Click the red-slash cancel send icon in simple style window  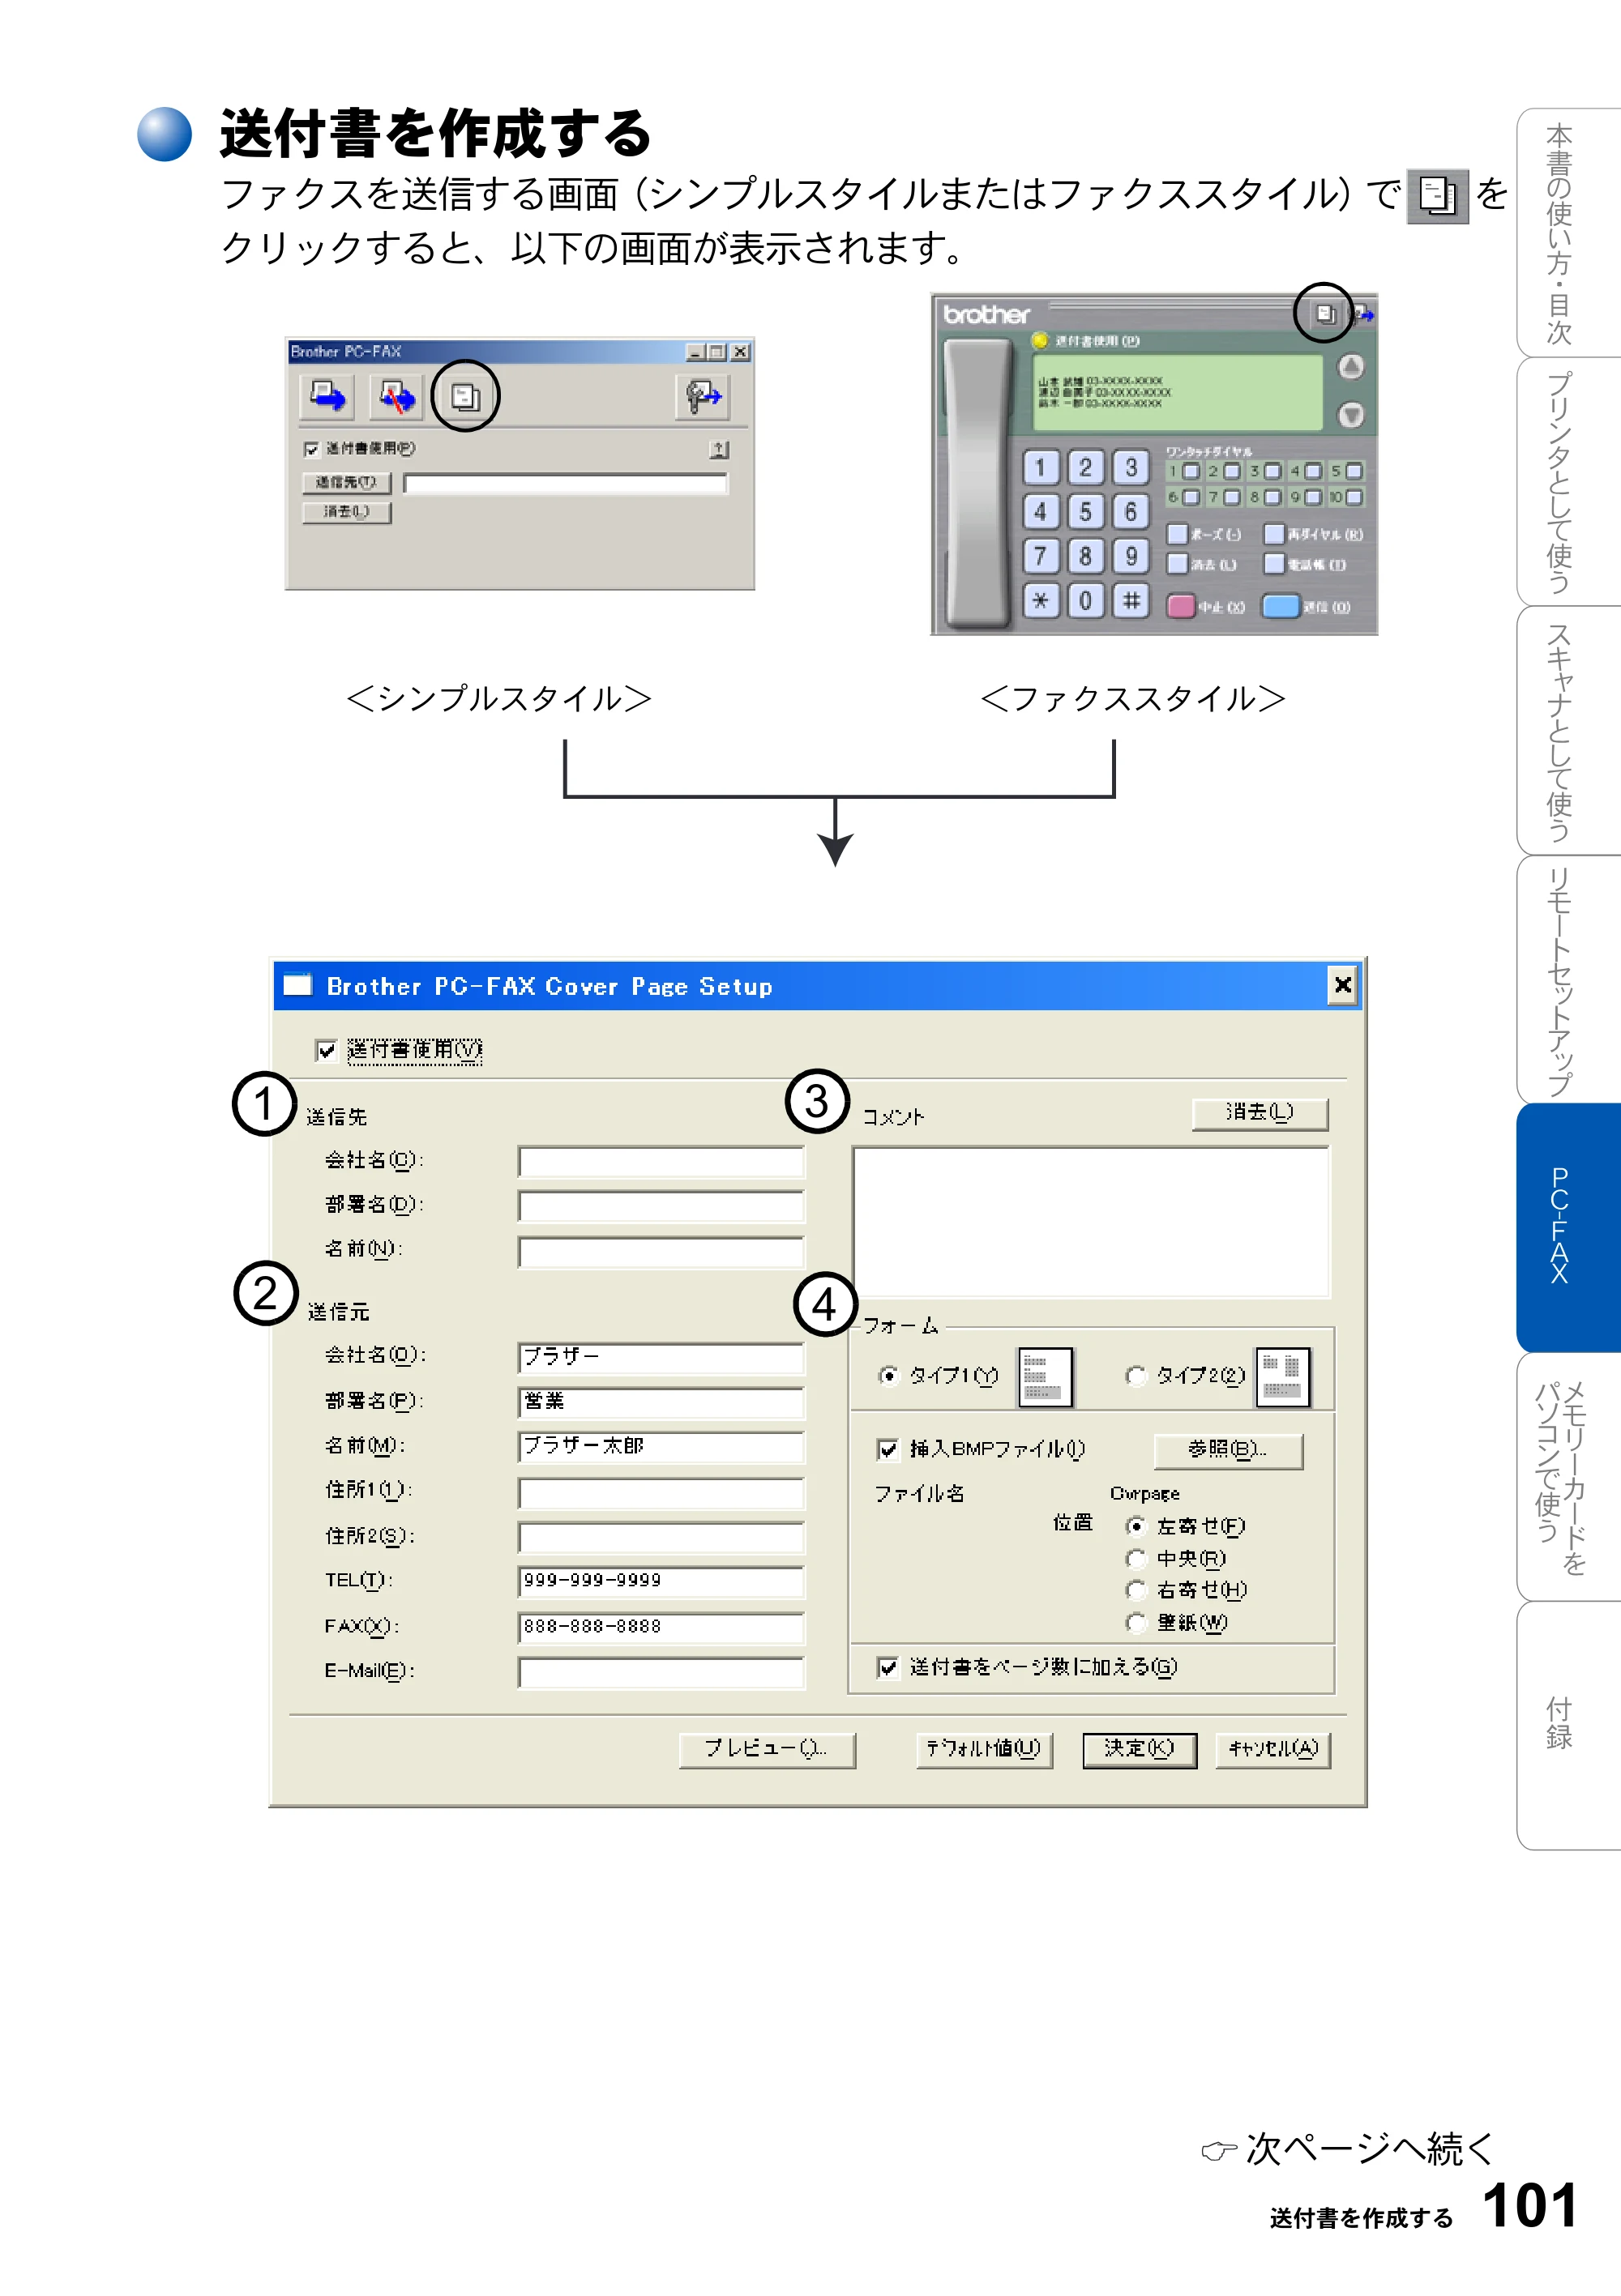point(396,396)
